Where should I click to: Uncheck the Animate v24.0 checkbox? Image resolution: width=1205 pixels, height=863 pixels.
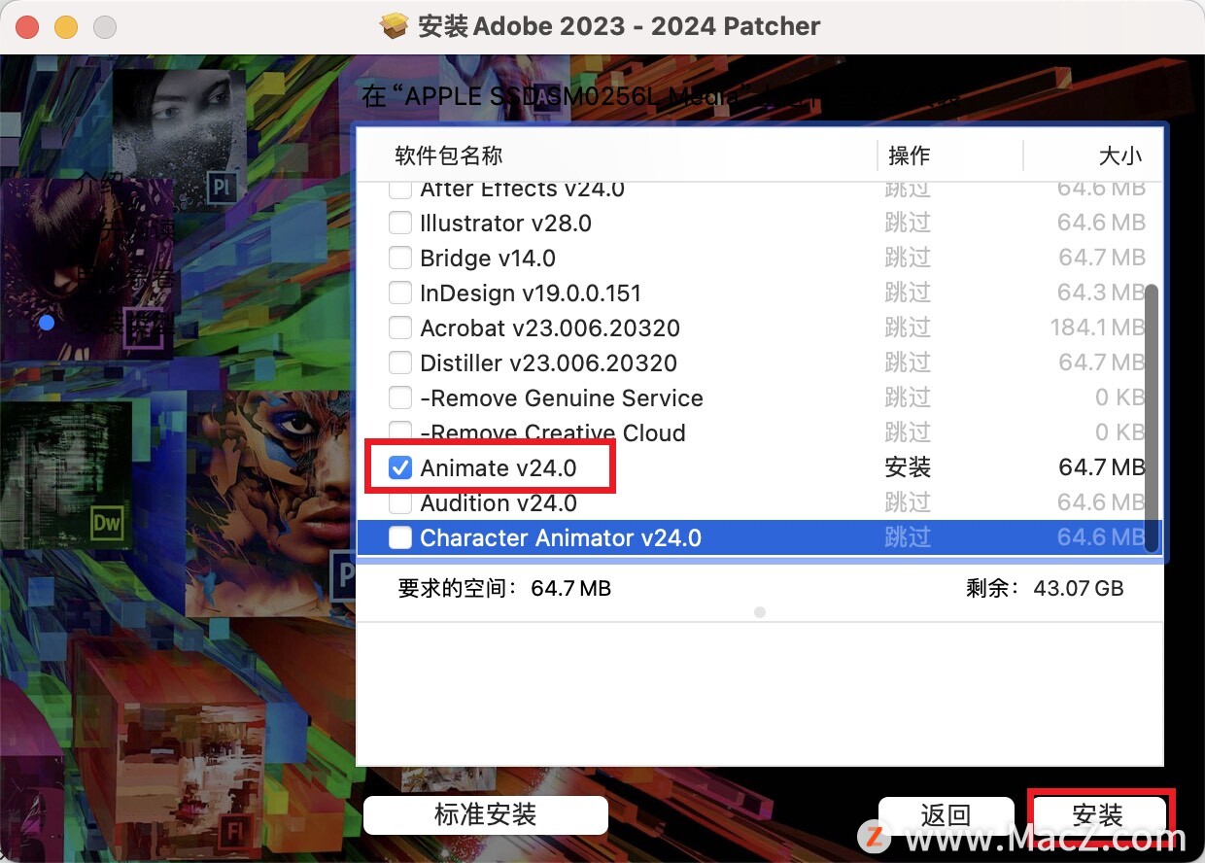tap(400, 468)
